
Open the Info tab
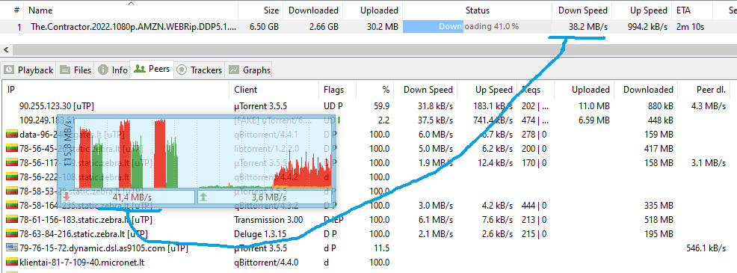[x=112, y=70]
